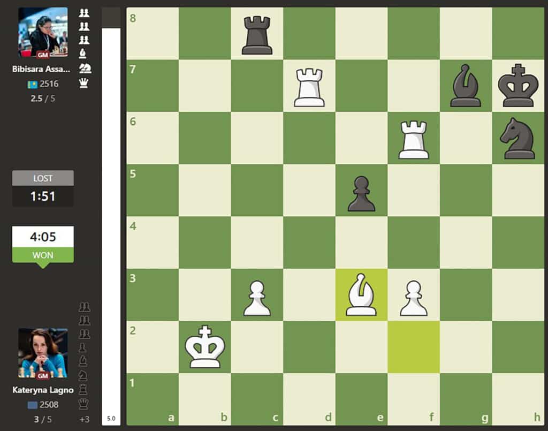The image size is (548, 431).
Task: Select the highlighted white bishop on e3
Action: tap(361, 296)
